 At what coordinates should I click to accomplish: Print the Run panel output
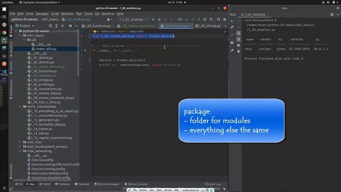[x=238, y=45]
